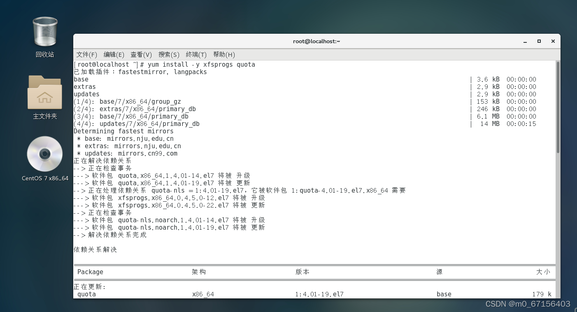577x312 pixels.
Task: Open the 搜索(S) menu
Action: 168,54
